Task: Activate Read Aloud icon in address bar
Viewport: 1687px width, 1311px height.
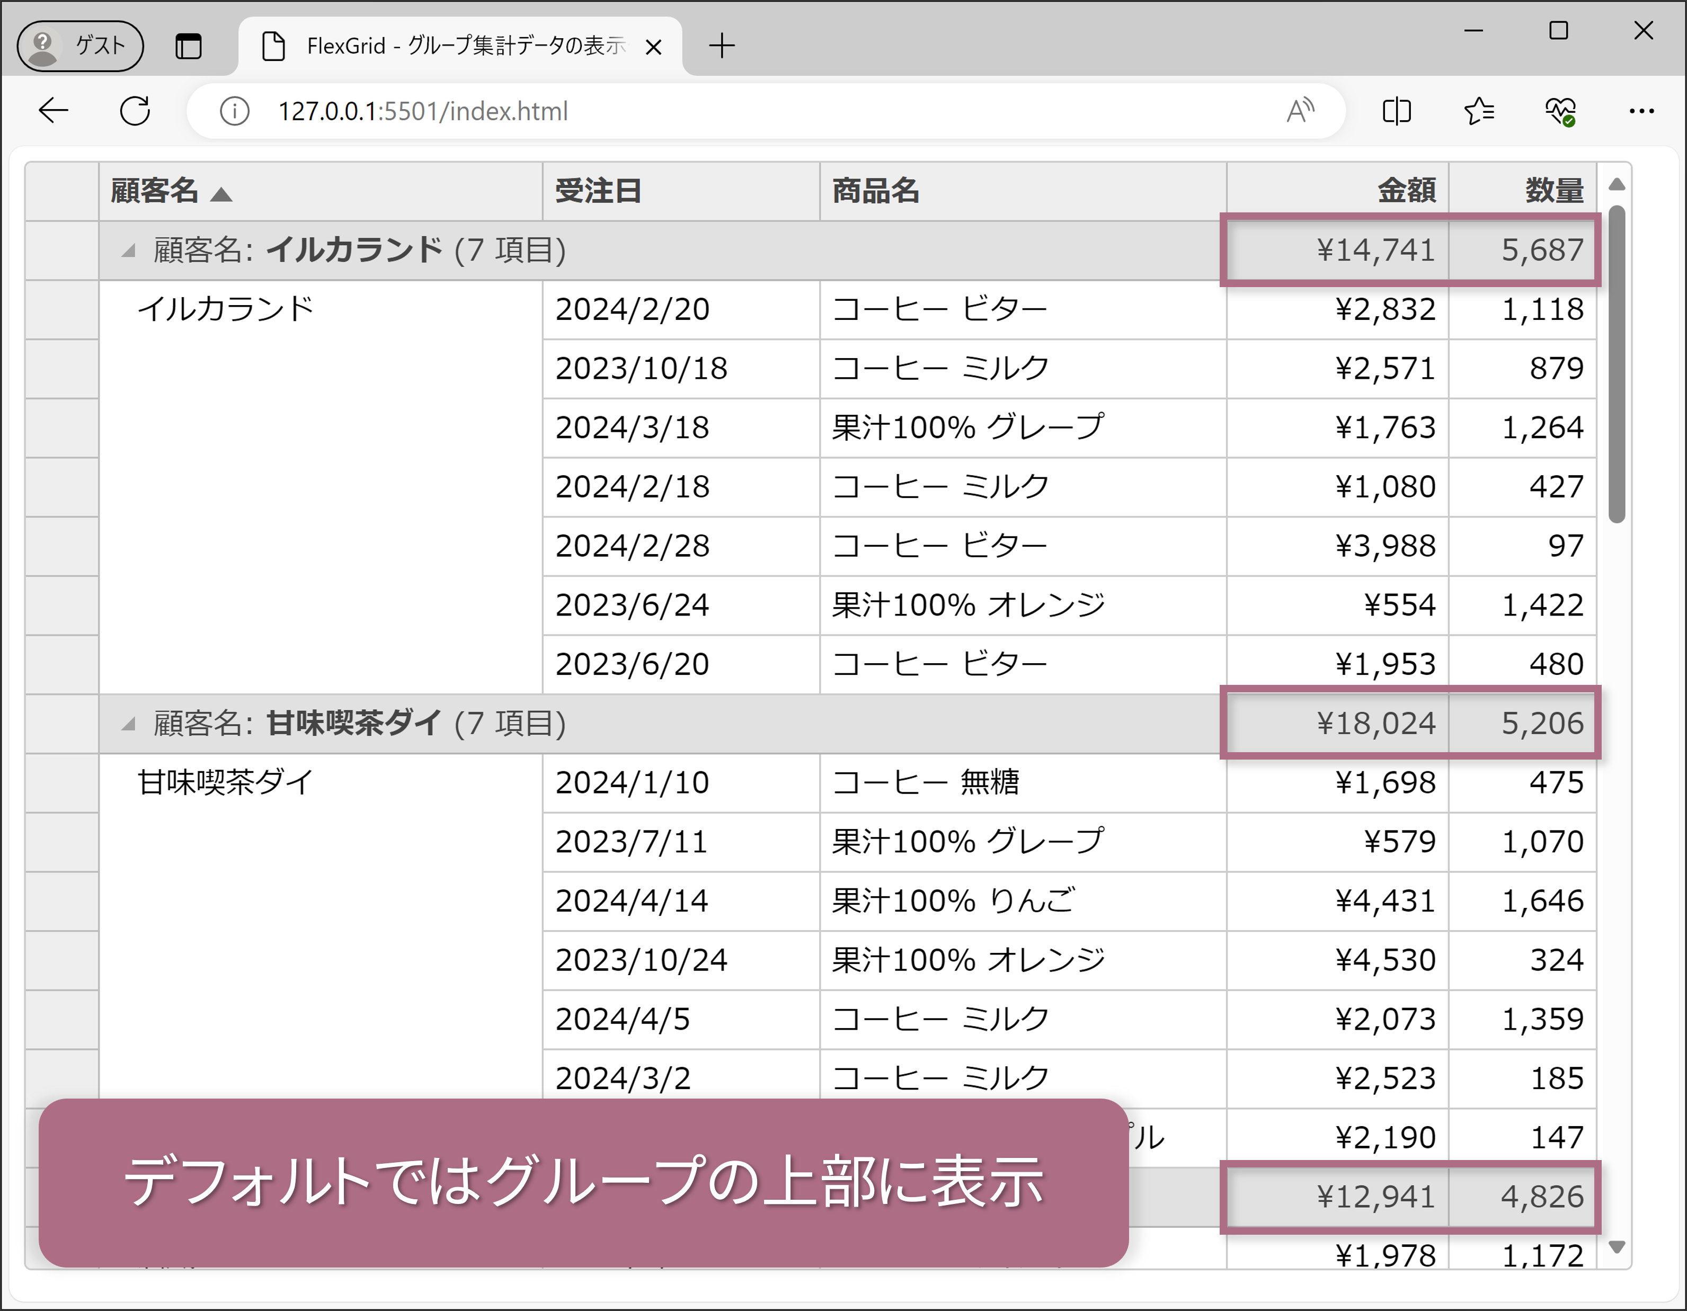Action: coord(1300,111)
